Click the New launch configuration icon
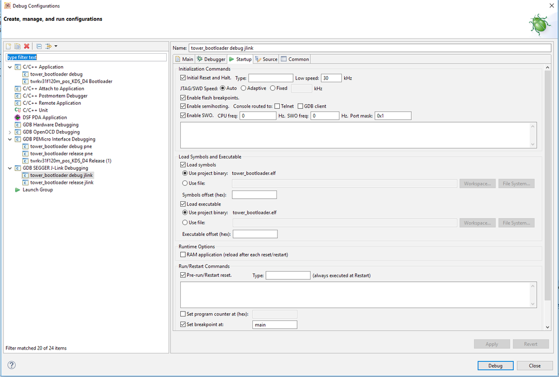Viewport: 559px width, 377px height. pyautogui.click(x=8, y=46)
